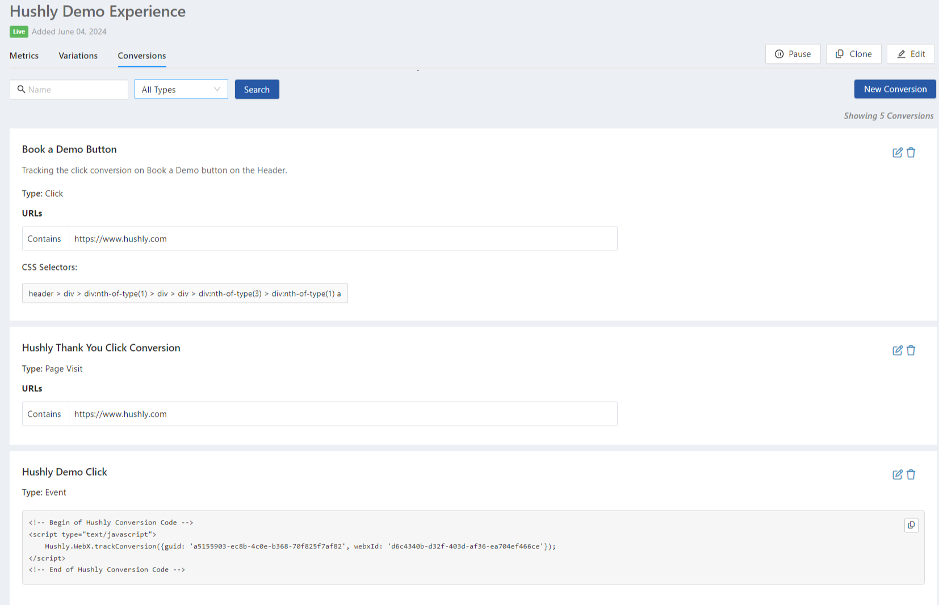Image resolution: width=939 pixels, height=605 pixels.
Task: Click the Thank You conversion URL field
Action: tap(343, 414)
